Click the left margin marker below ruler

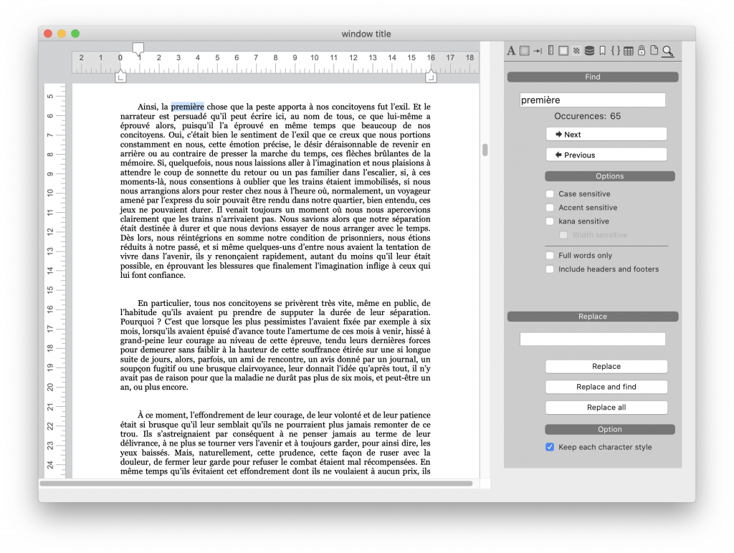120,77
